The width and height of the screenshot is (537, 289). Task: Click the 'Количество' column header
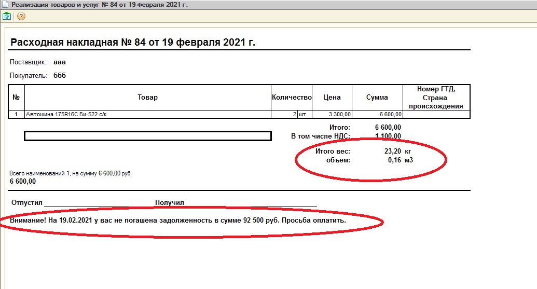click(291, 98)
